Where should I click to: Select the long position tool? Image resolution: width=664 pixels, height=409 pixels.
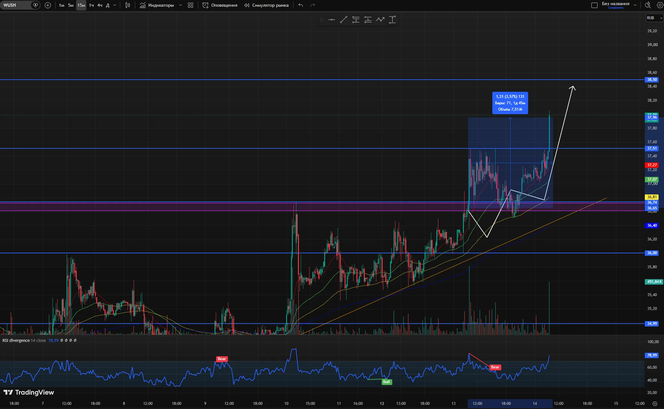click(368, 20)
